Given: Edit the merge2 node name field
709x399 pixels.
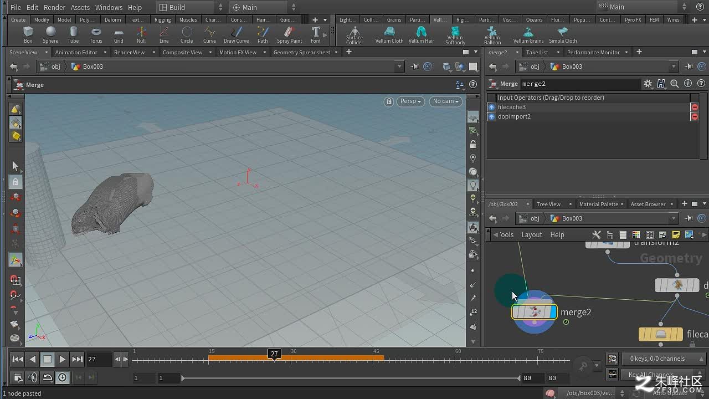Looking at the screenshot, I should pyautogui.click(x=580, y=84).
